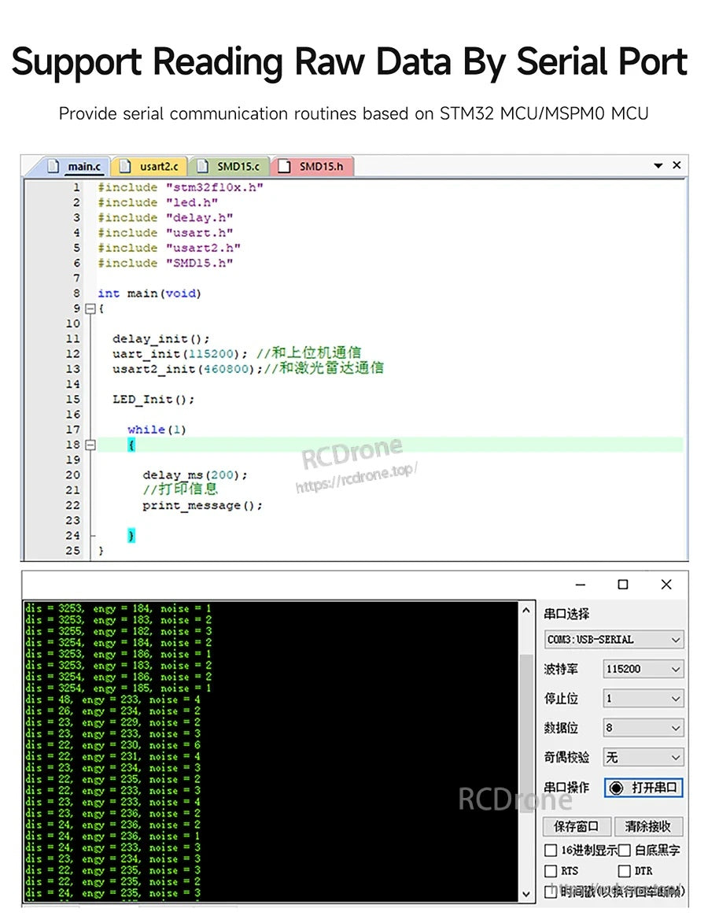The height and width of the screenshot is (923, 708).
Task: Click the 波特率 label
Action: 561,670
